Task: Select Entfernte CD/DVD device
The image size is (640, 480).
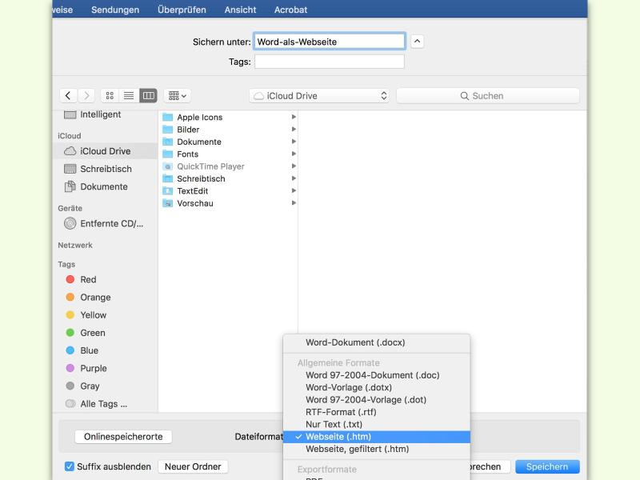Action: tap(111, 224)
